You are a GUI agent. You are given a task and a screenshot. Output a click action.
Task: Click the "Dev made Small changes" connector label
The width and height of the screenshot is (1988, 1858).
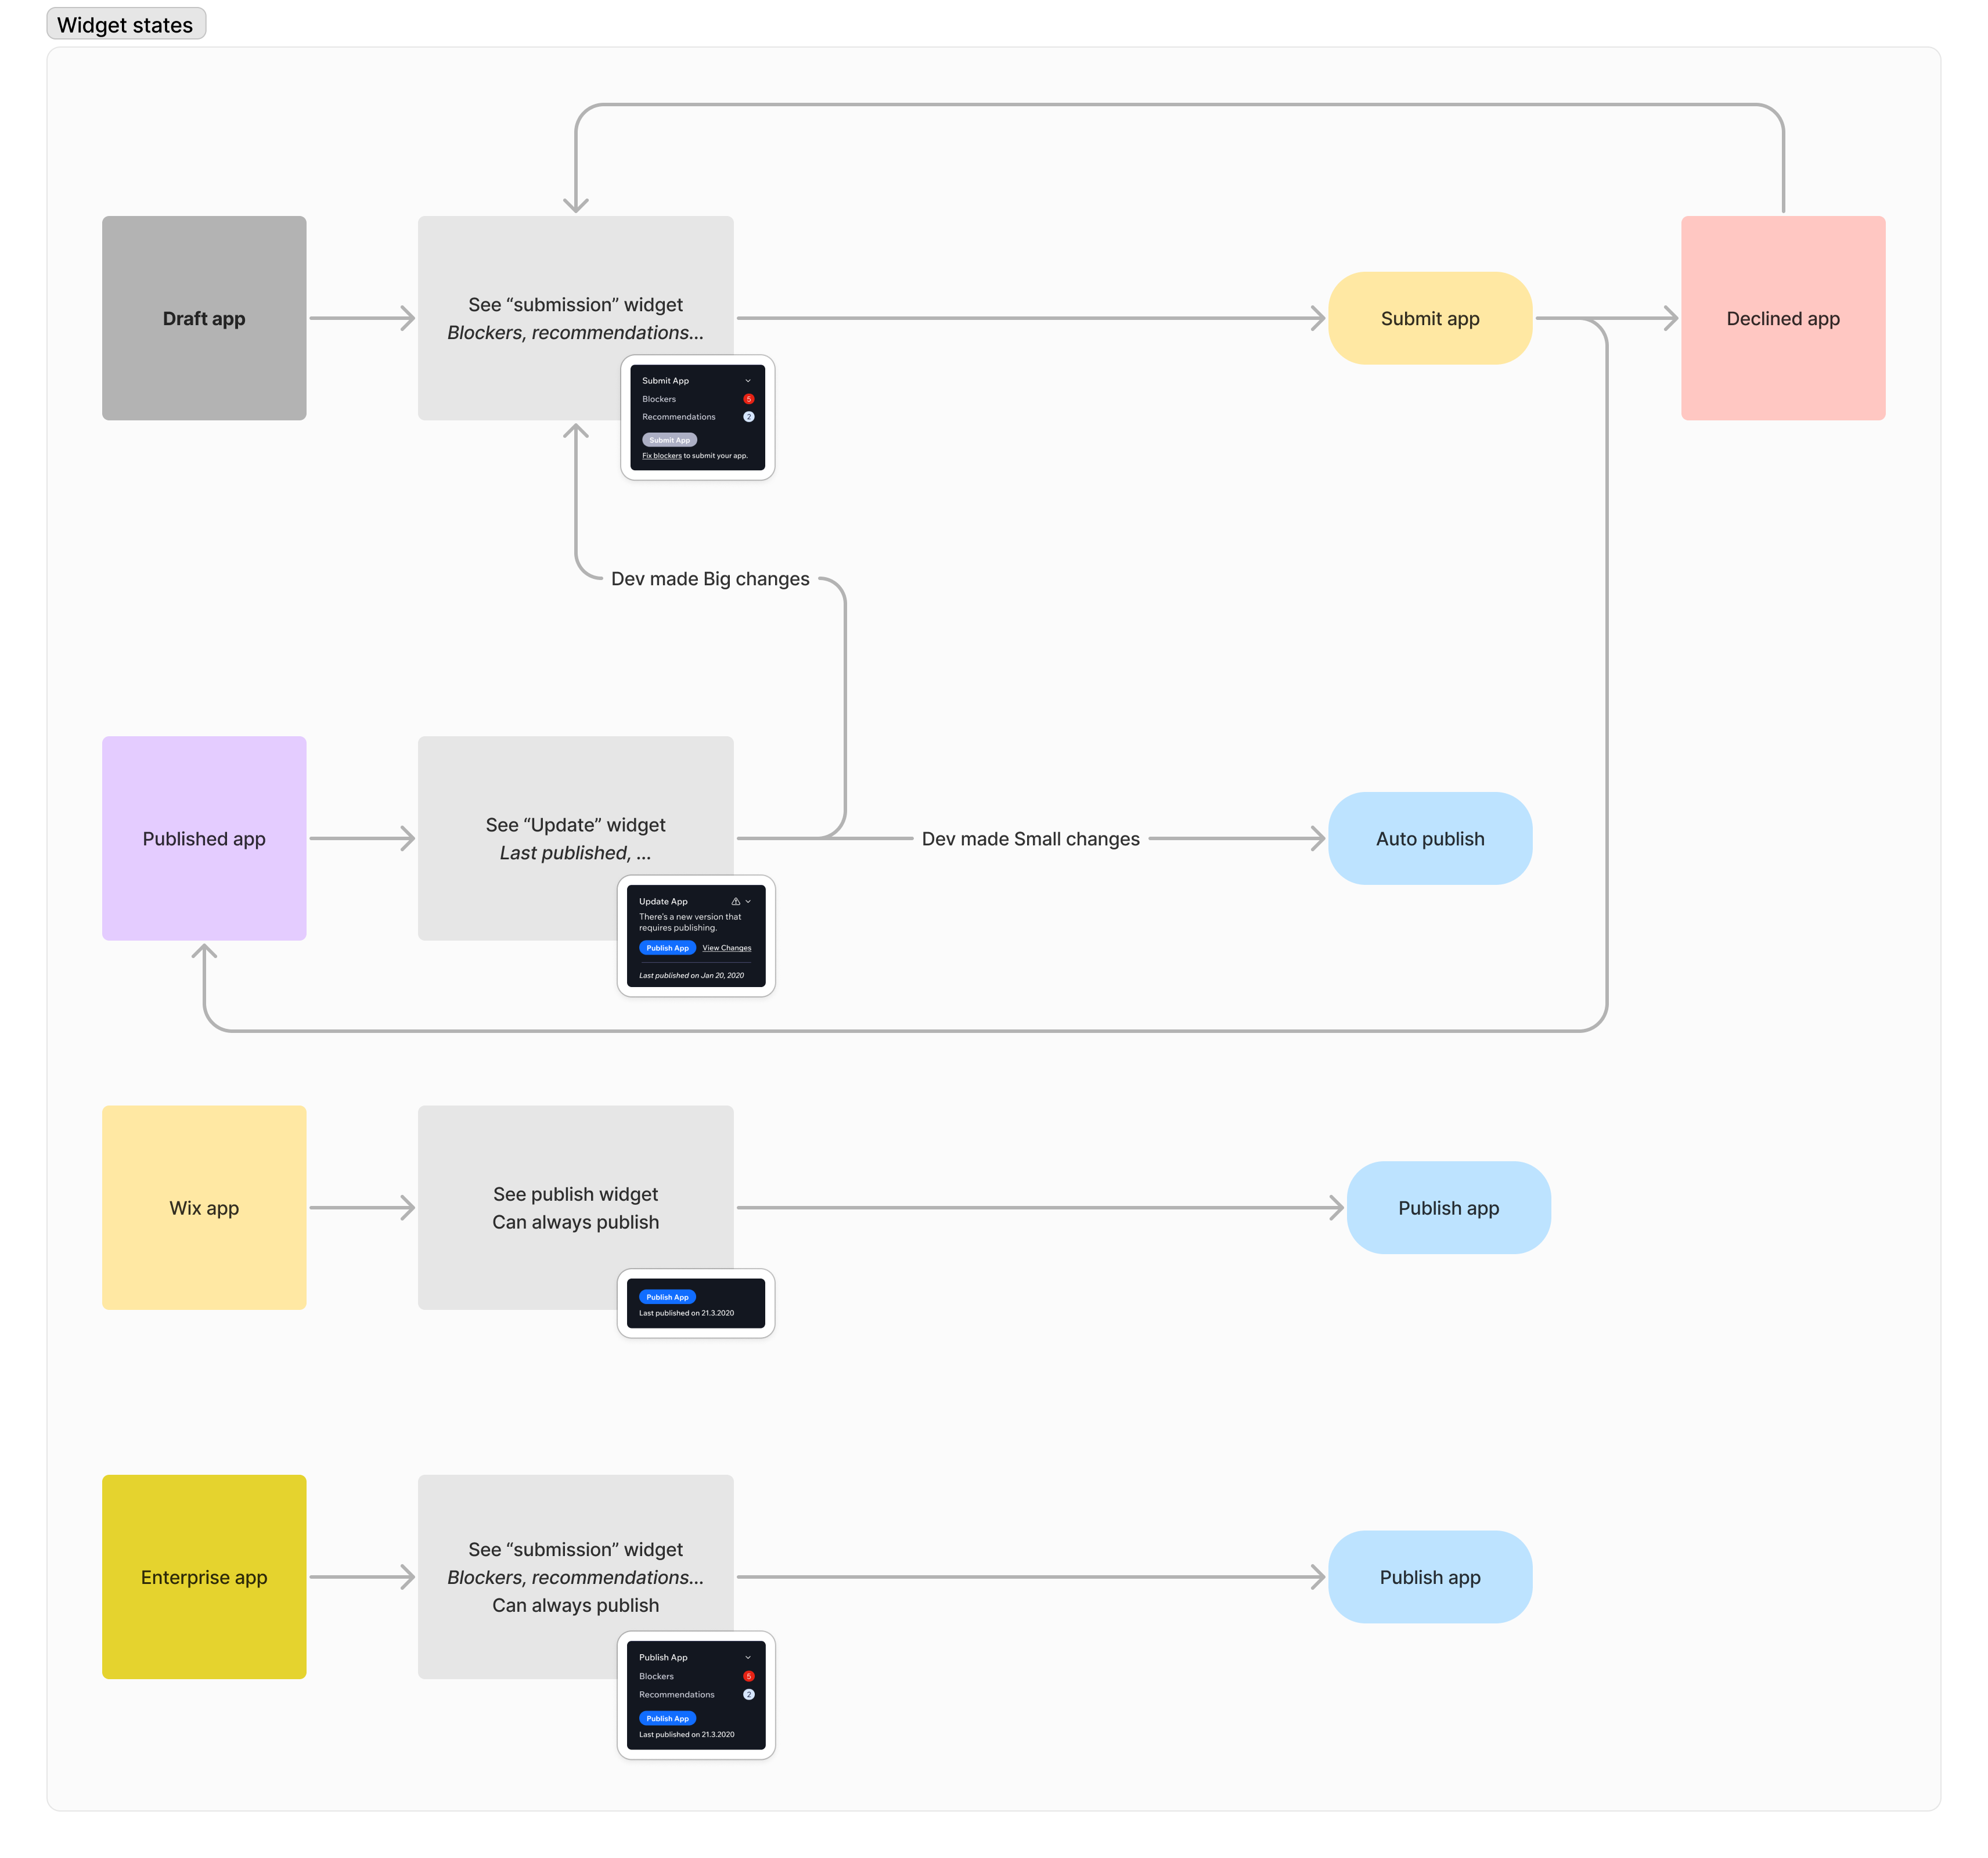tap(1030, 839)
